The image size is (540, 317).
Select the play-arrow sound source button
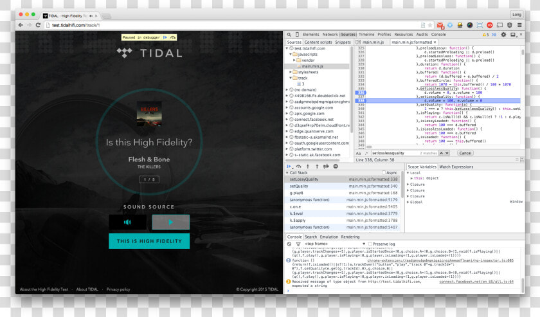point(171,222)
